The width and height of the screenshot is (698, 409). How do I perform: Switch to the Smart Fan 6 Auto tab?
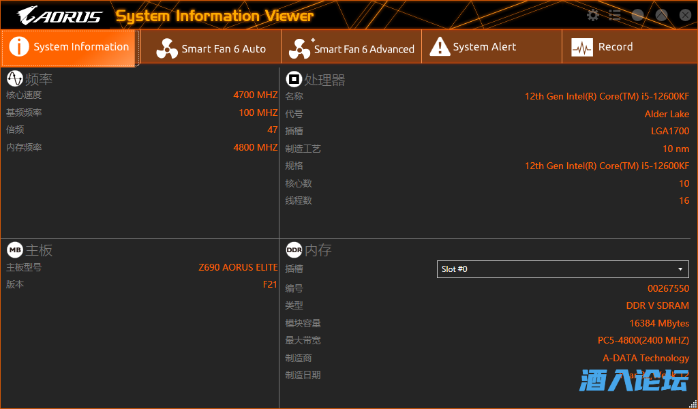(211, 47)
